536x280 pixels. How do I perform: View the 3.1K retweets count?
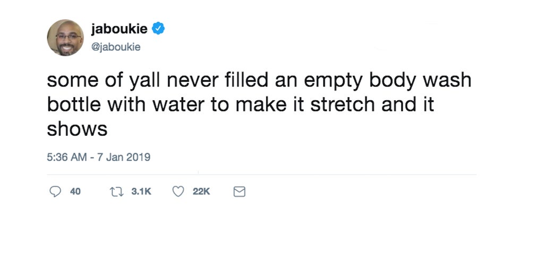[x=141, y=191]
